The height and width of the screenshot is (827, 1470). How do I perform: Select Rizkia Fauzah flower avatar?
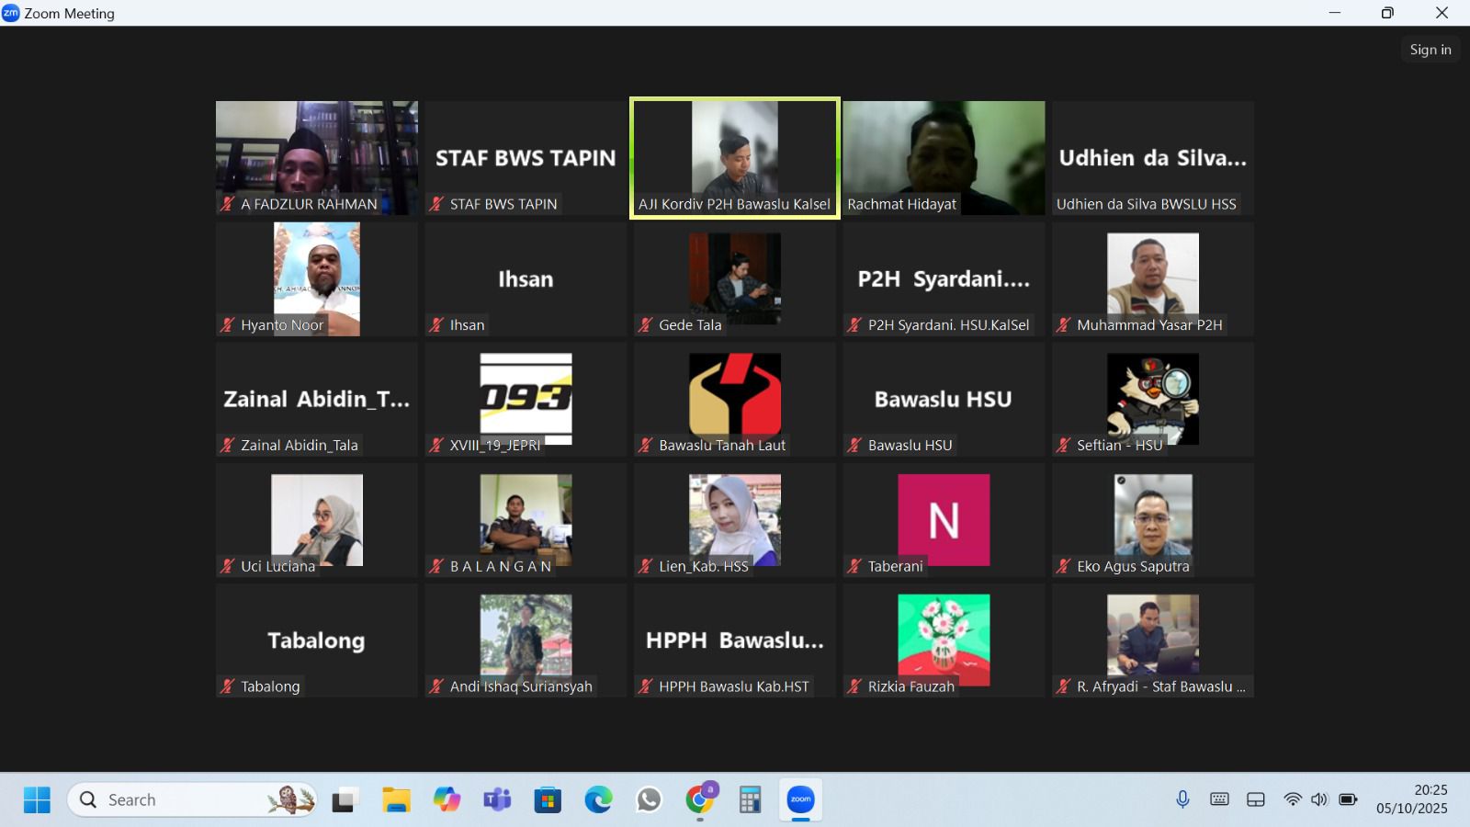tap(944, 640)
